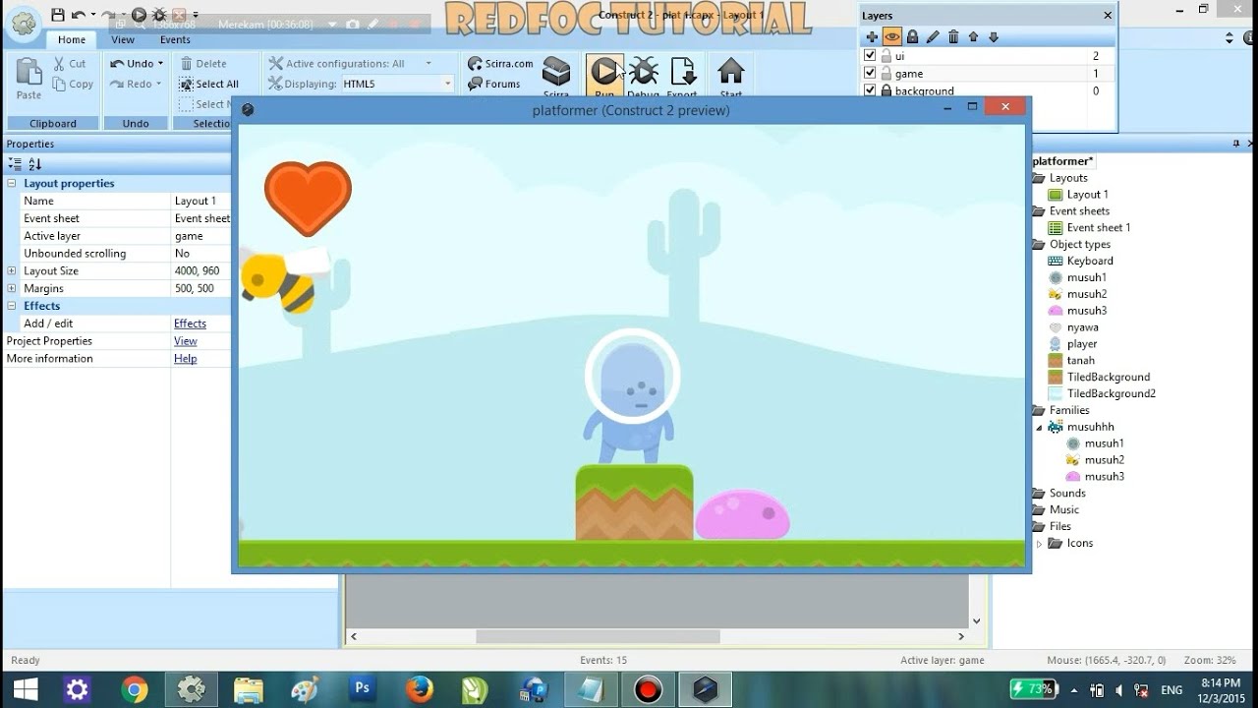Select the tanah object type
The height and width of the screenshot is (708, 1258).
1080,360
